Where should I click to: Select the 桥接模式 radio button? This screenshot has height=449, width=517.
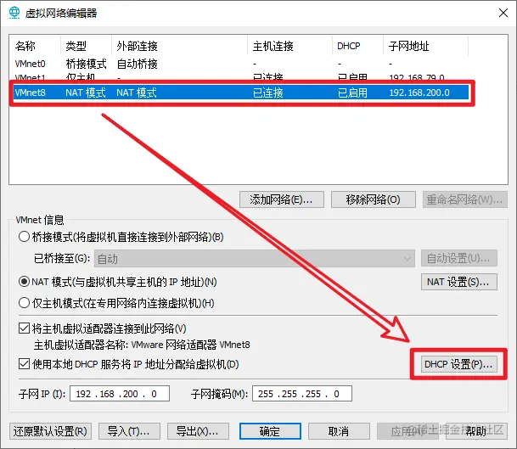pyautogui.click(x=24, y=237)
